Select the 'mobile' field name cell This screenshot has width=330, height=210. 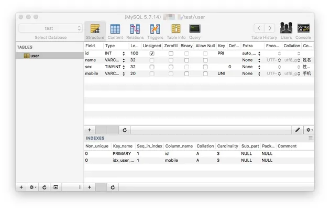click(x=92, y=73)
